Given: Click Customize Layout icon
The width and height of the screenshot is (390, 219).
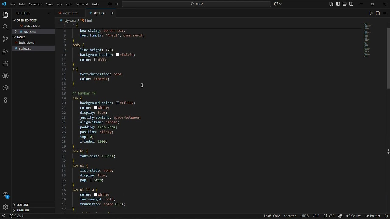Looking at the screenshot, I should tap(331, 4).
